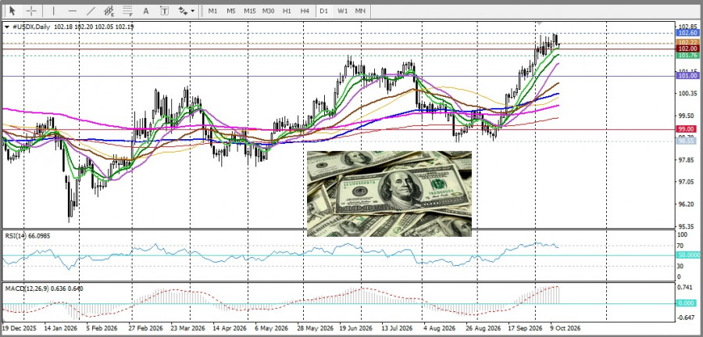Click the '5 Feb 2026' date label
703x337 pixels.
102,328
